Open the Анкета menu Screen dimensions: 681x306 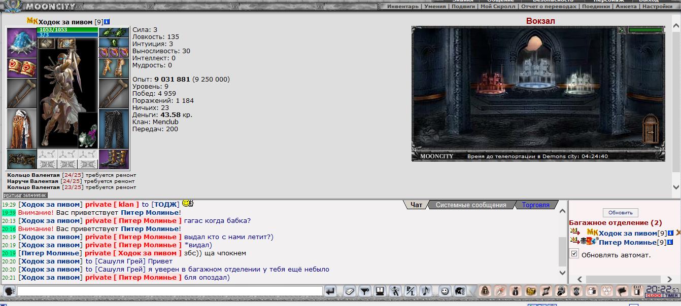tap(626, 7)
